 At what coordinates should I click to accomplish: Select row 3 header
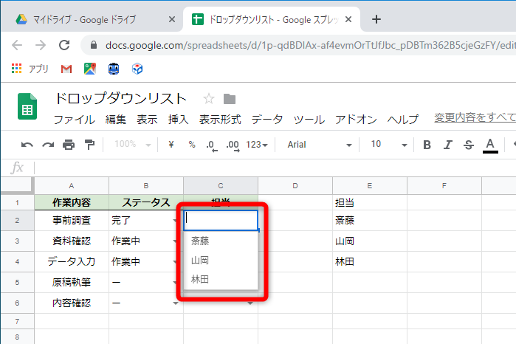[x=17, y=241]
